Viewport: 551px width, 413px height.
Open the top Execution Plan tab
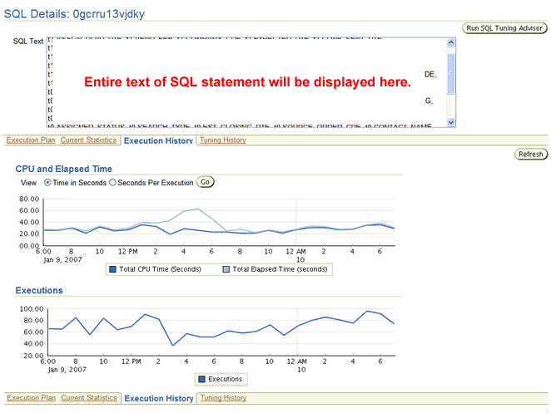tap(31, 140)
